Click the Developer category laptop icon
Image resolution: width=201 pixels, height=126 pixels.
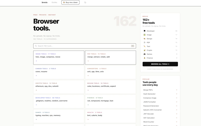click(145, 31)
